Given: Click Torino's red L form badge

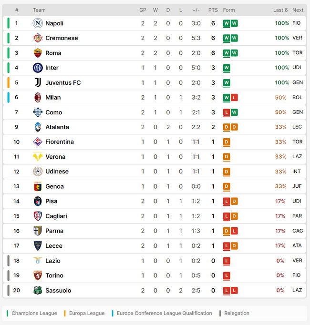Looking at the screenshot, I should click(x=227, y=275).
